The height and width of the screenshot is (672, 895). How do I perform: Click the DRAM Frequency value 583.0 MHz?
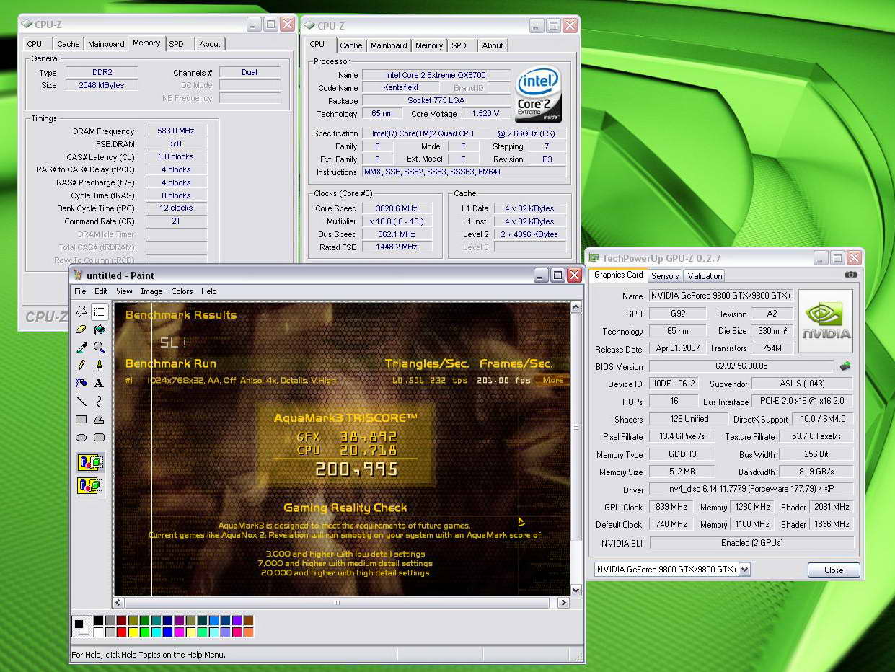click(x=176, y=131)
